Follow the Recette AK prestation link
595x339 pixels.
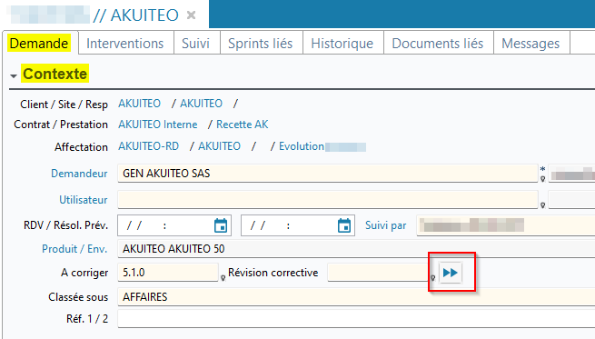pos(243,125)
